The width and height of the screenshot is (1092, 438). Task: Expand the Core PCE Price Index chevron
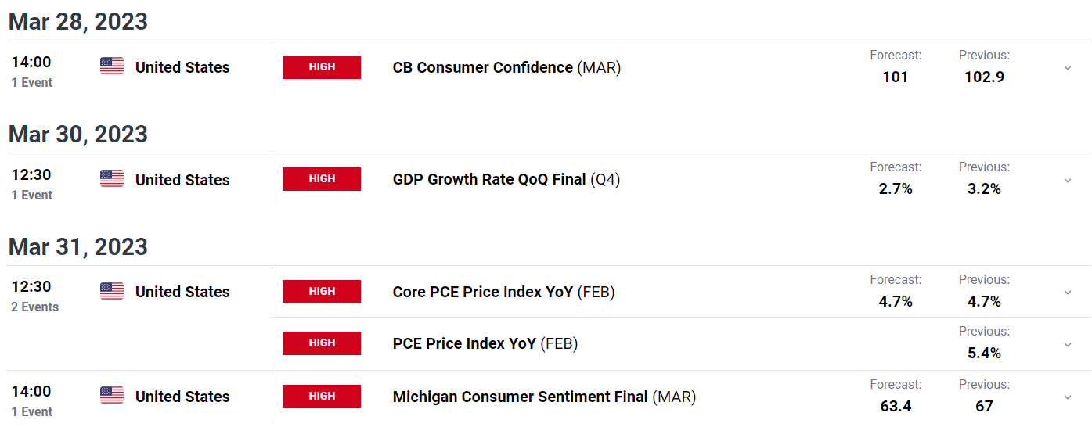click(x=1068, y=293)
